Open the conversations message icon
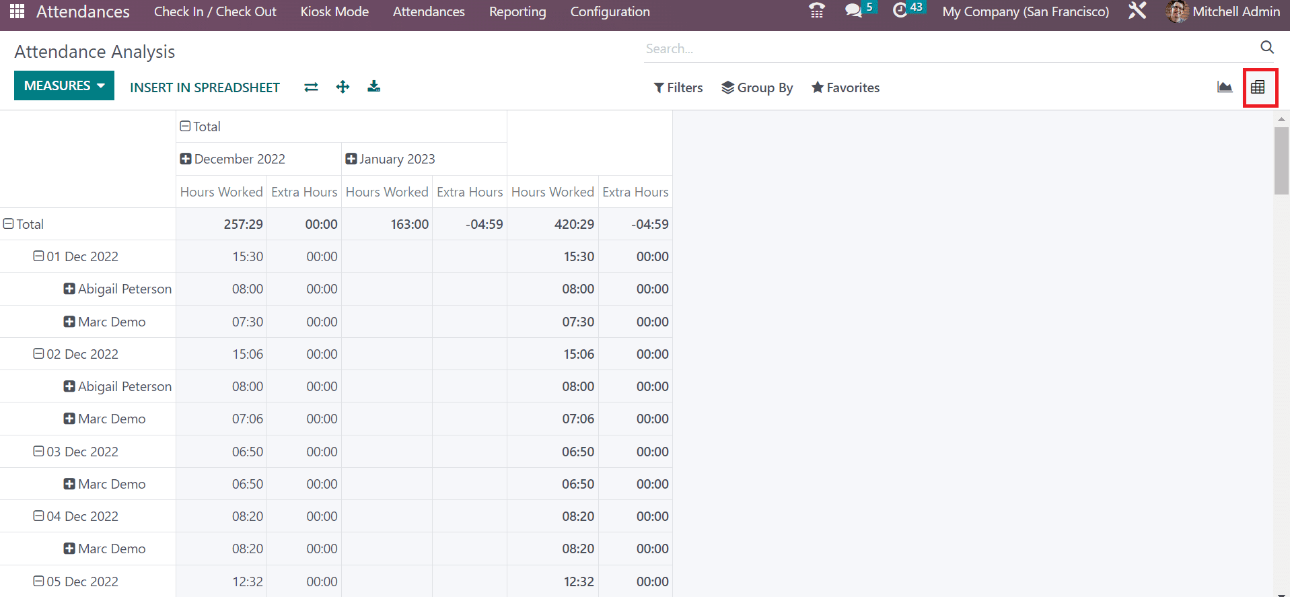 click(x=853, y=11)
